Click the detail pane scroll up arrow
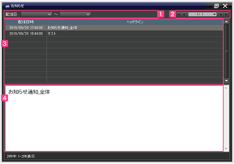Screen dimensions: 234x164 (226, 88)
